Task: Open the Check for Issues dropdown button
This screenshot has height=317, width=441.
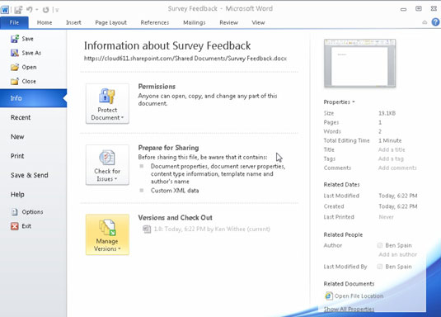Action: 107,165
